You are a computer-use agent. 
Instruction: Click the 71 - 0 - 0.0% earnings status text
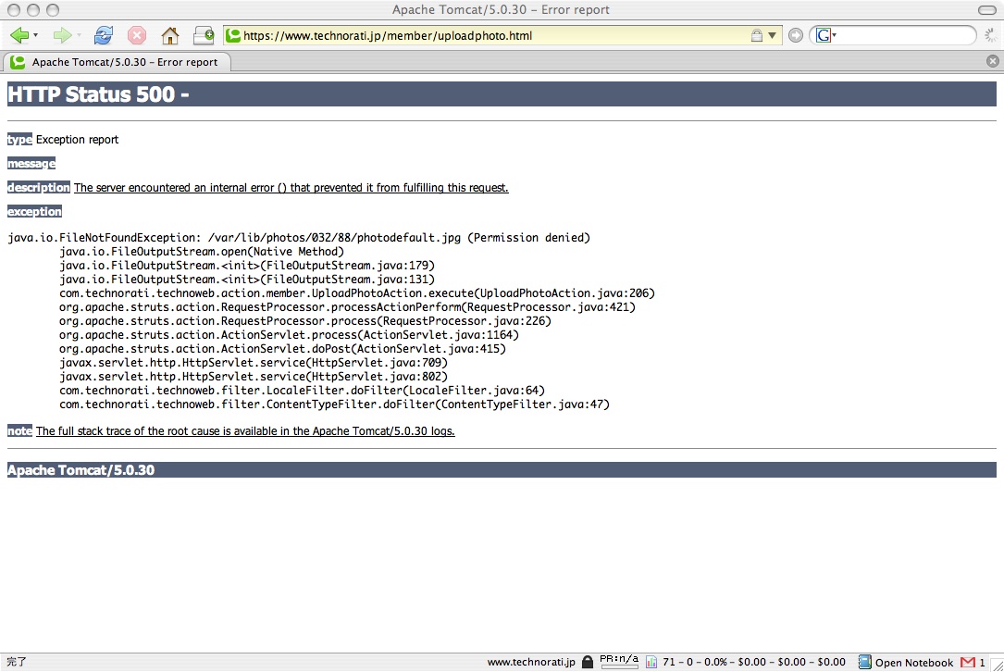pos(754,663)
